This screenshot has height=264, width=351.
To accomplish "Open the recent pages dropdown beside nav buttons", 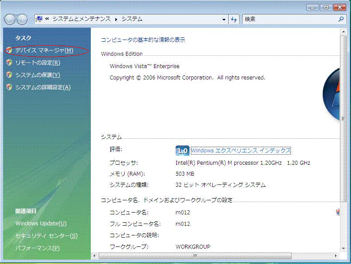I will coord(30,19).
